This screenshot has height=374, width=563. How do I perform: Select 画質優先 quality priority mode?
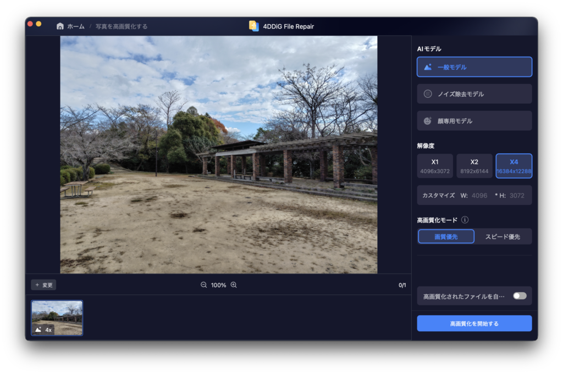pos(446,237)
